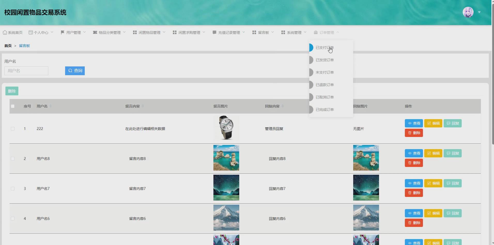
Task: Click 查看 for row 用户名7
Action: click(x=414, y=183)
